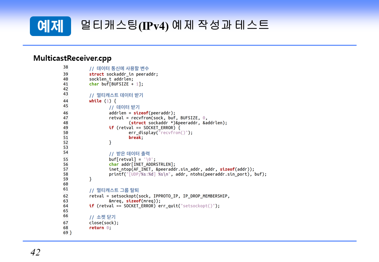This screenshot has width=379, height=262.
Task: Click the comment '멀티캐스트 그룹 탈퇴'
Action: tap(114, 190)
